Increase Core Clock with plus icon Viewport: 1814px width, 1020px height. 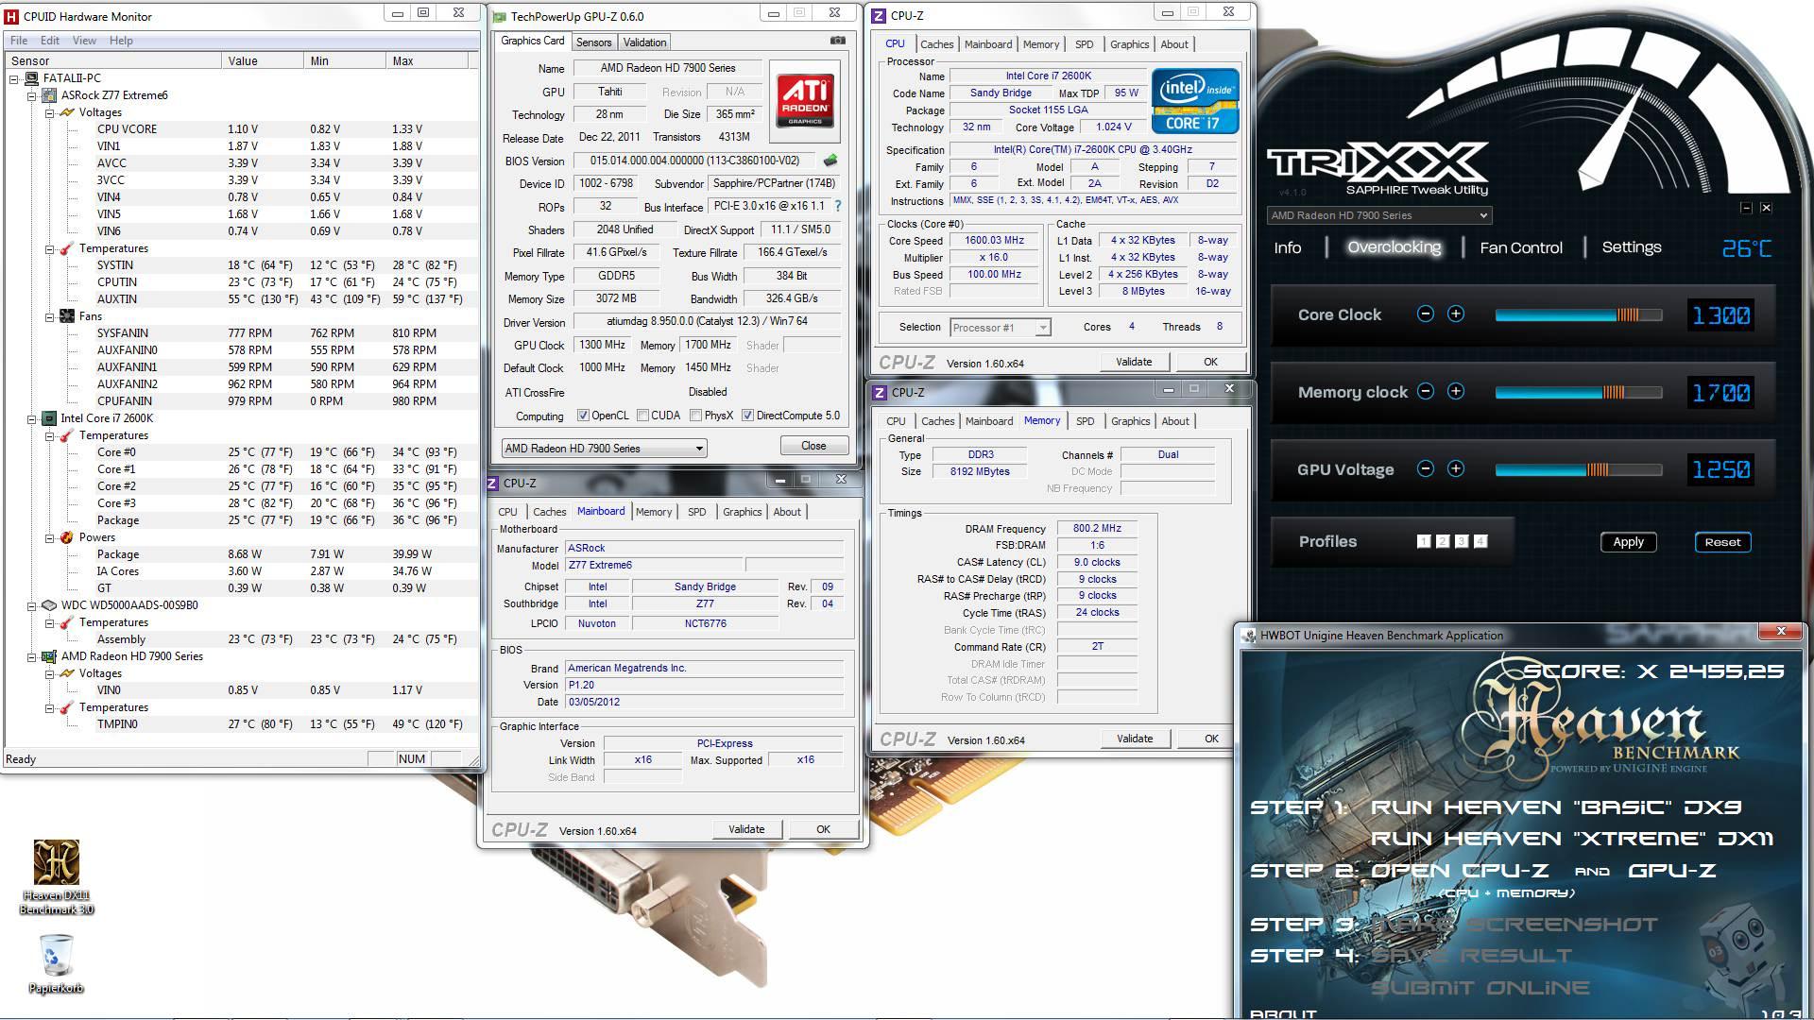point(1456,314)
